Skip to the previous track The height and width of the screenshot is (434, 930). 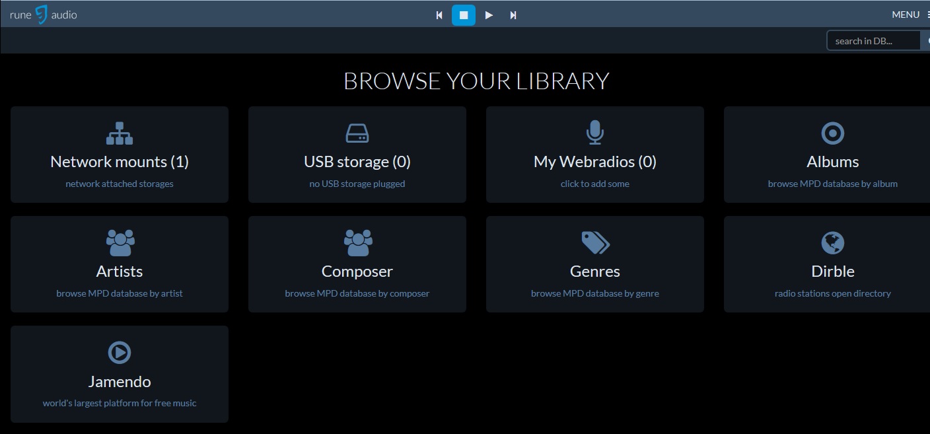439,15
